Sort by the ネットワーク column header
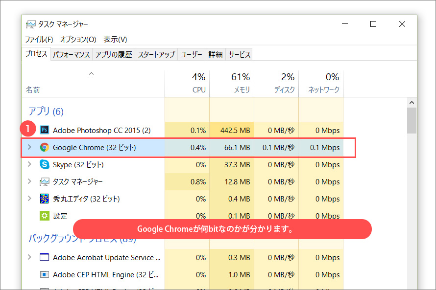 [321, 83]
